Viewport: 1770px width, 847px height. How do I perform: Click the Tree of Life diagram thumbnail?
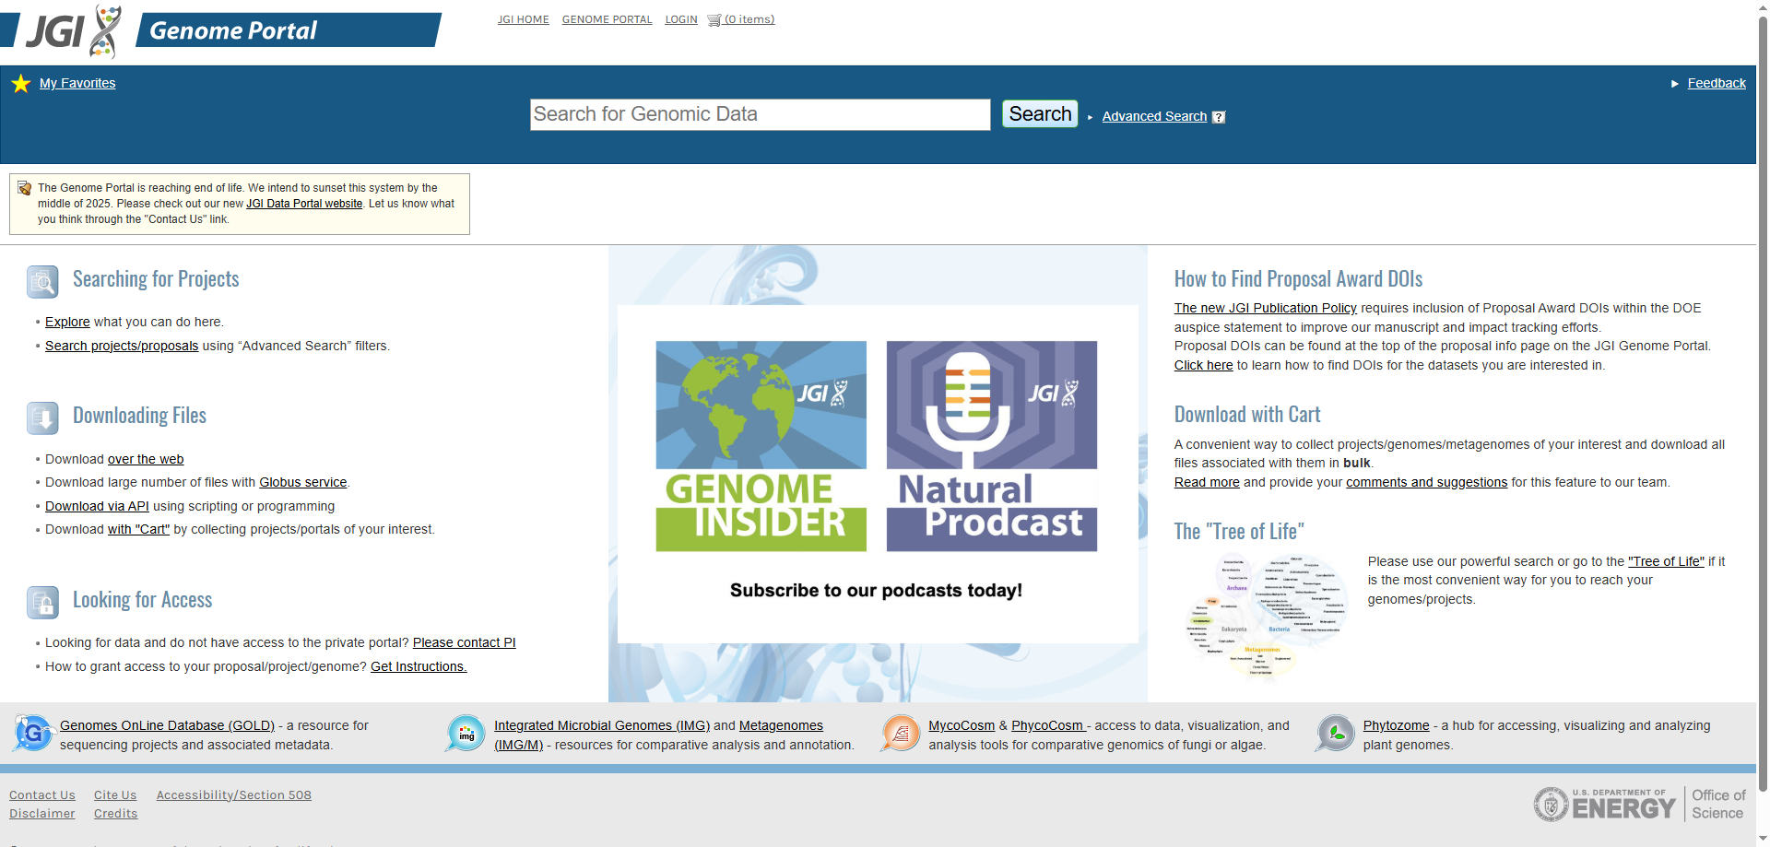pos(1267,618)
